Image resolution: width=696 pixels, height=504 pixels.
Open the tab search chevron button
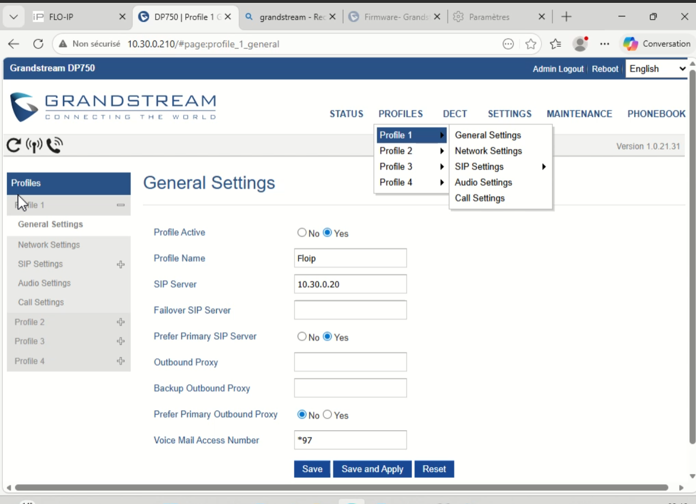click(14, 17)
